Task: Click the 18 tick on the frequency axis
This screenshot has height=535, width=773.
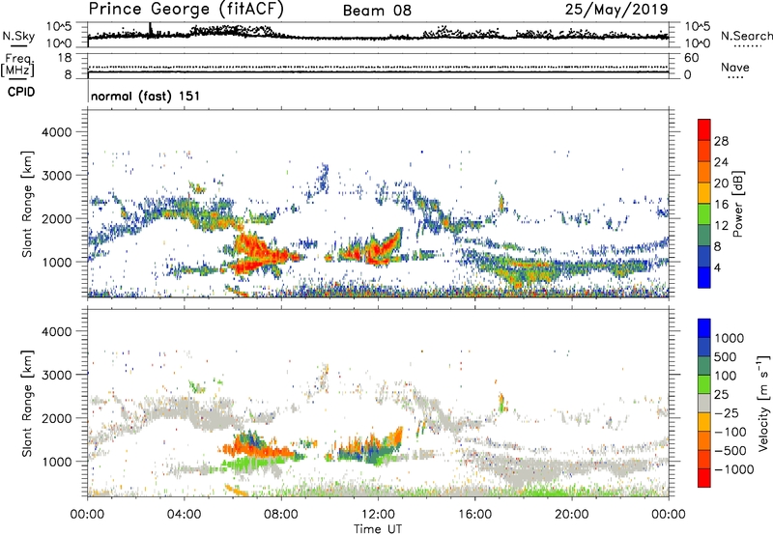Action: point(65,57)
